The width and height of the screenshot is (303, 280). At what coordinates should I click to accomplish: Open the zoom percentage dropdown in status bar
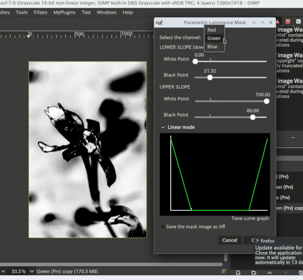tap(32, 271)
